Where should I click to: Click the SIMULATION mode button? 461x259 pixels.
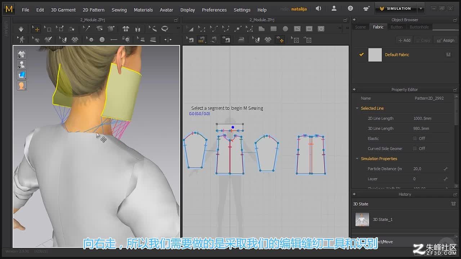click(x=395, y=9)
